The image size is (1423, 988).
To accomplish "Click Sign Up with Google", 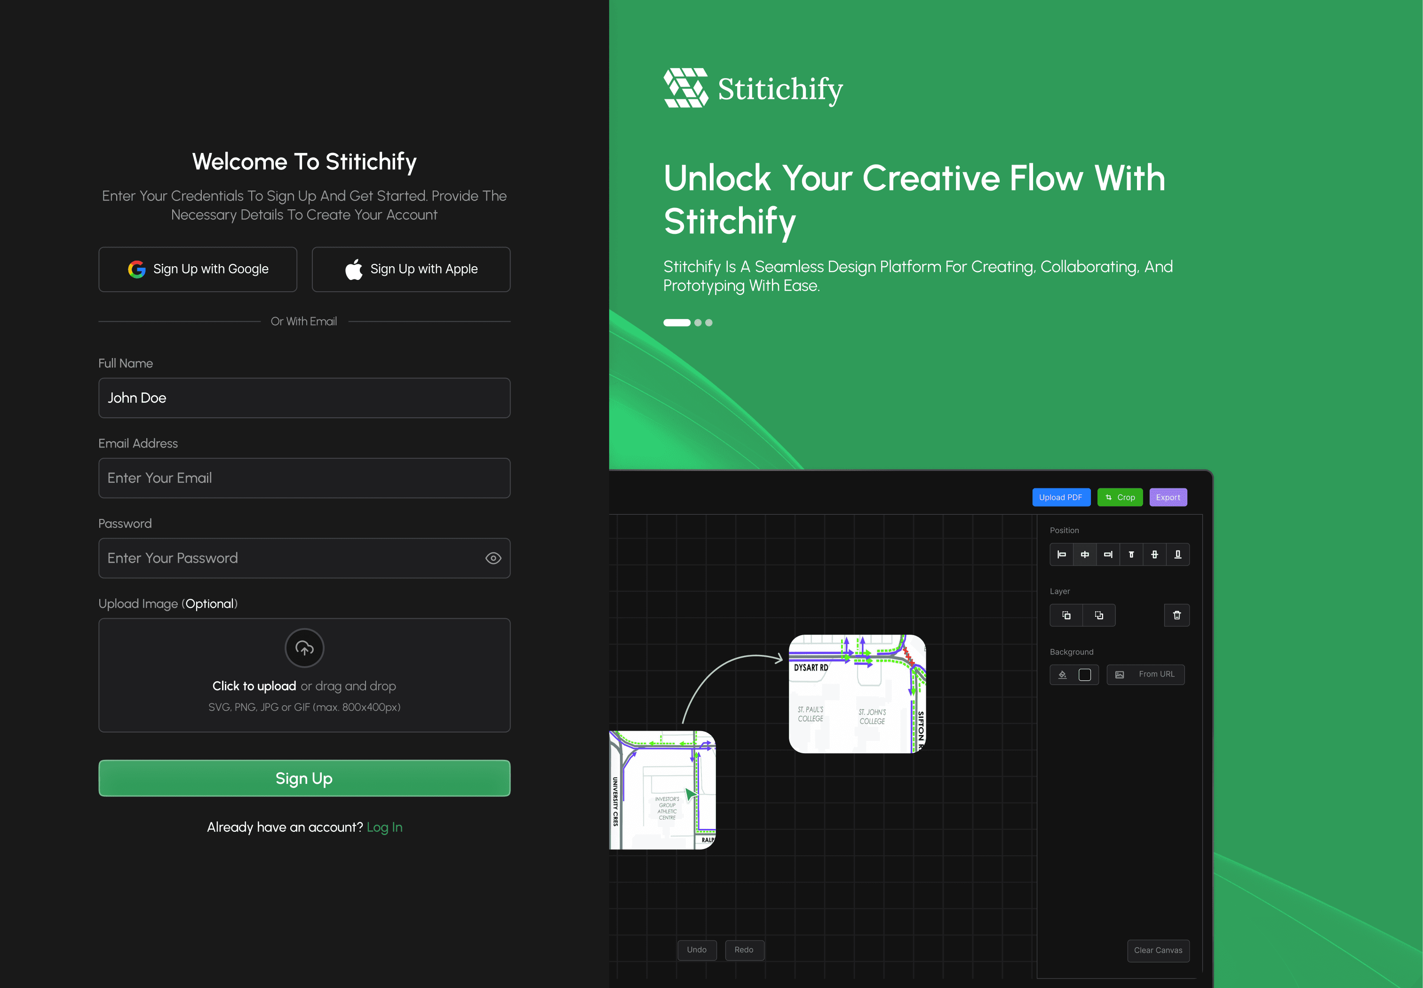I will pyautogui.click(x=198, y=269).
